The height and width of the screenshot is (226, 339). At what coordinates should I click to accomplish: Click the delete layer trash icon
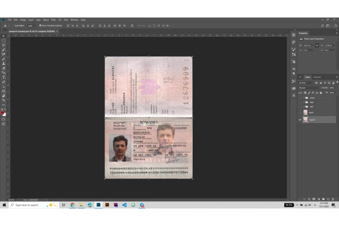333,199
